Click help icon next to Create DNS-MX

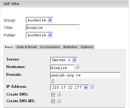point(59,101)
